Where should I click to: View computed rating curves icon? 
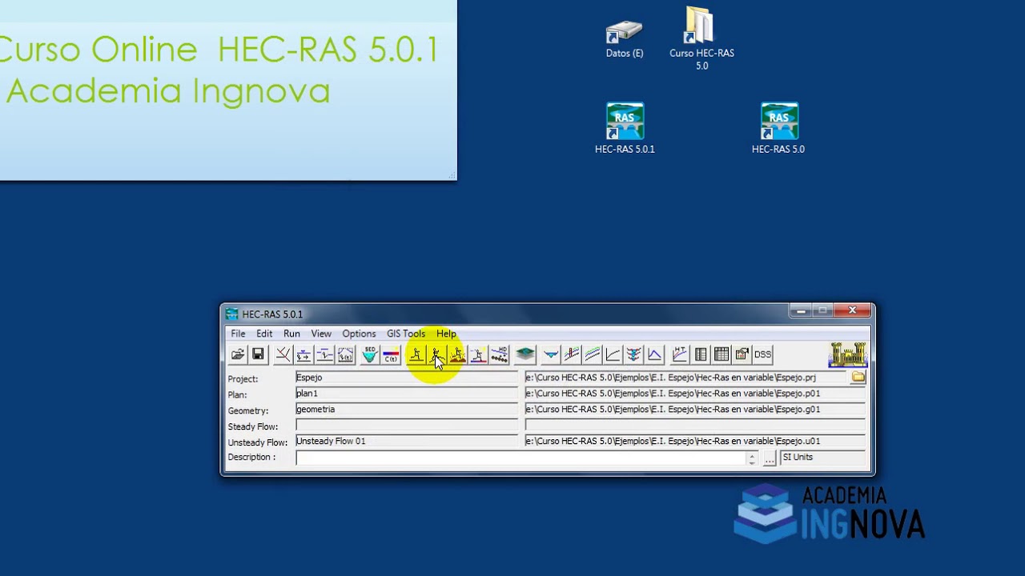[x=613, y=354]
